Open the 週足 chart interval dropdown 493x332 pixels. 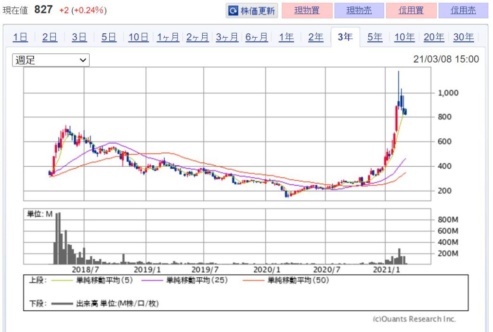click(x=51, y=60)
